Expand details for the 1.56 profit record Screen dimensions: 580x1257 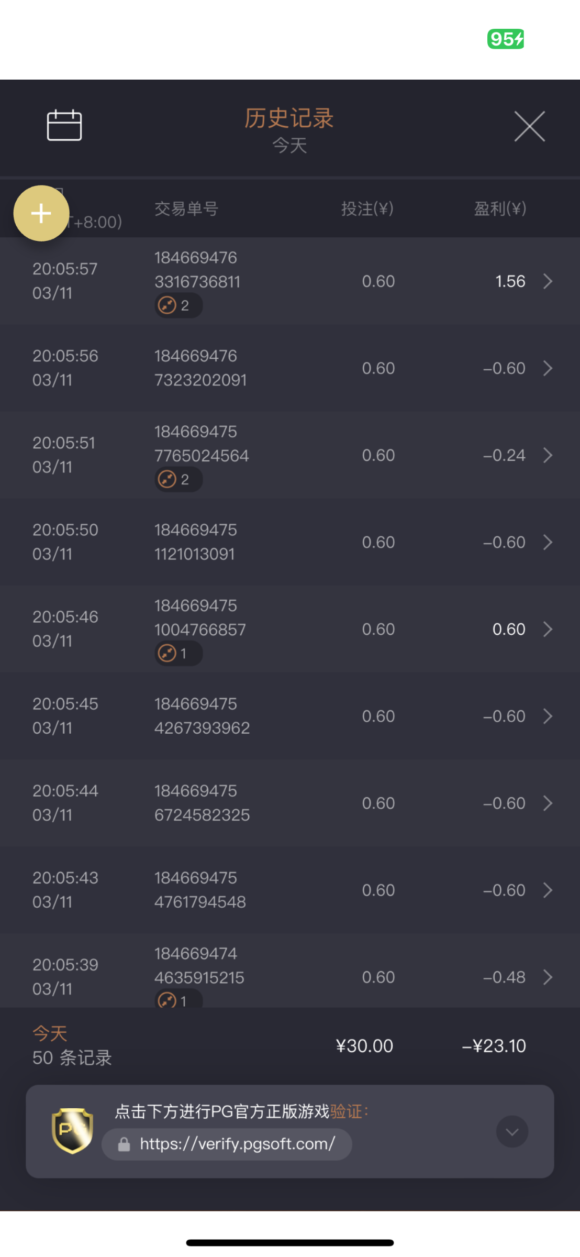548,281
